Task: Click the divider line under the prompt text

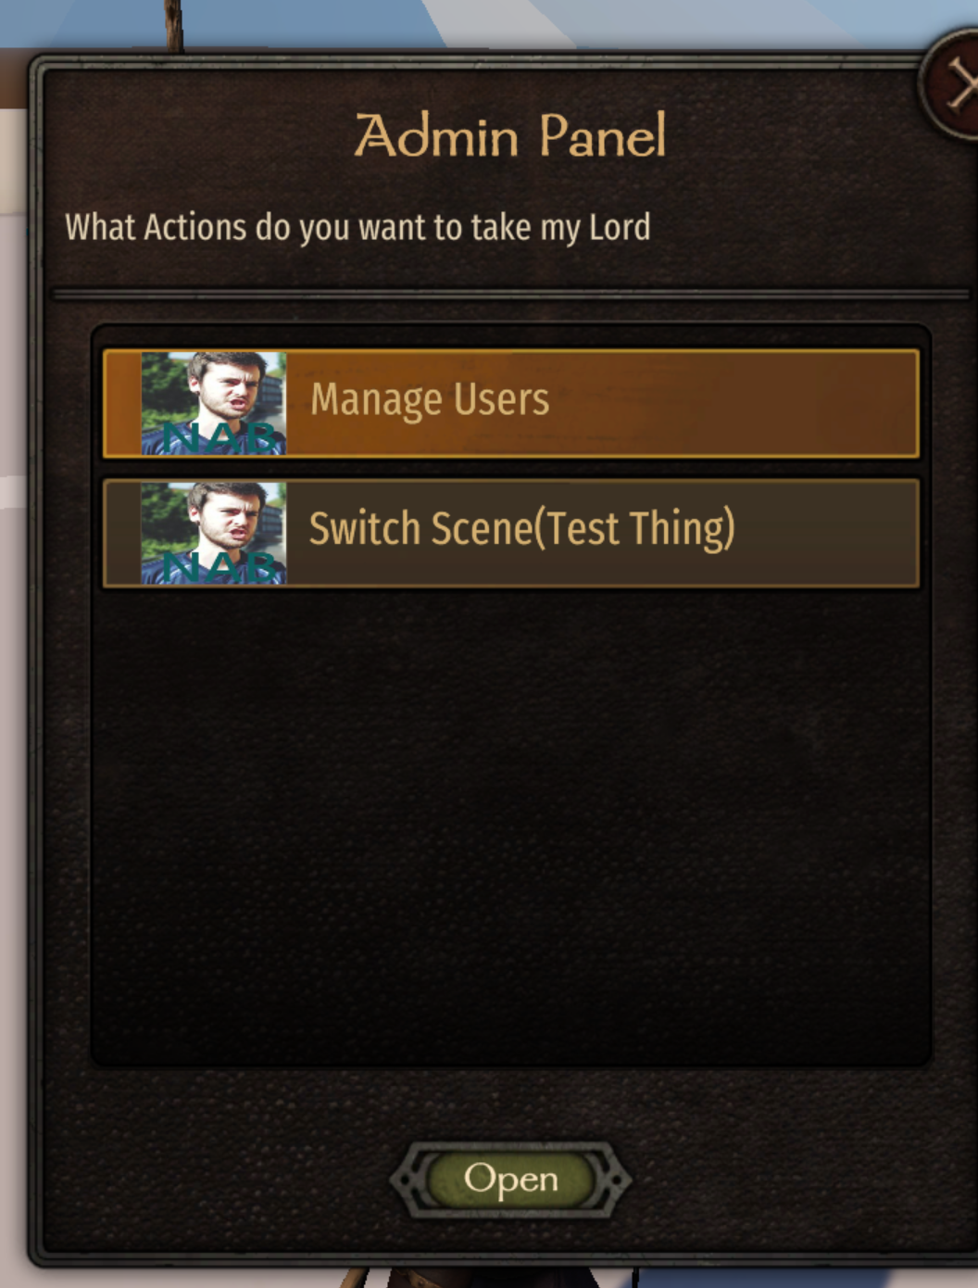Action: pyautogui.click(x=510, y=294)
